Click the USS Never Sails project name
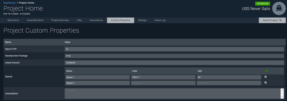The image size is (287, 101). tap(256, 9)
